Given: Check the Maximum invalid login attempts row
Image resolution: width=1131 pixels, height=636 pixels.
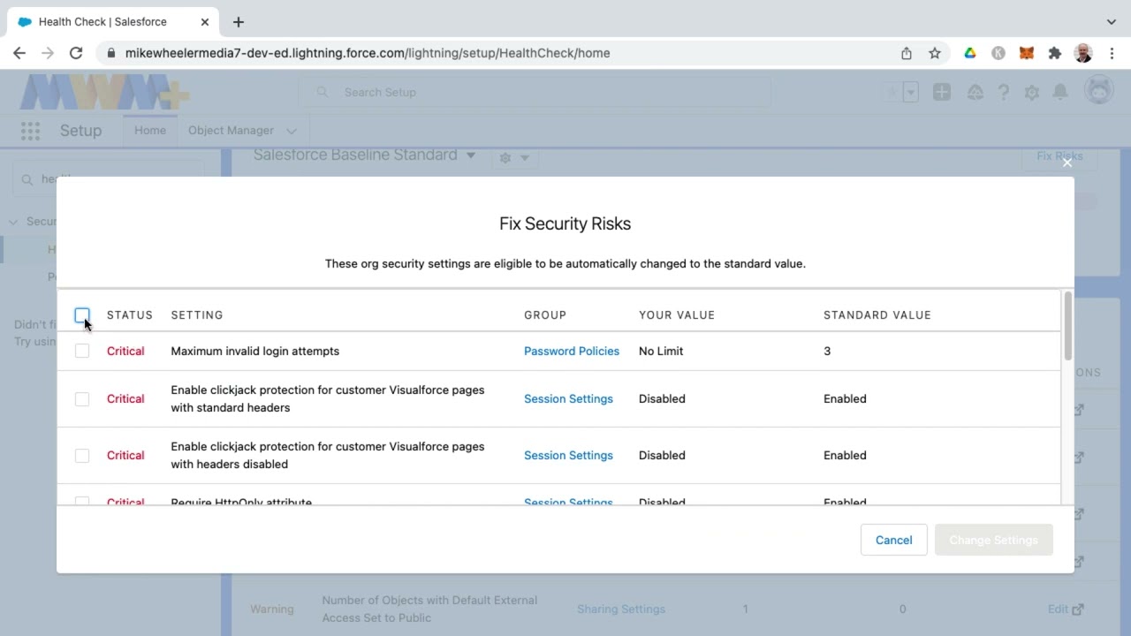Looking at the screenshot, I should tap(82, 351).
